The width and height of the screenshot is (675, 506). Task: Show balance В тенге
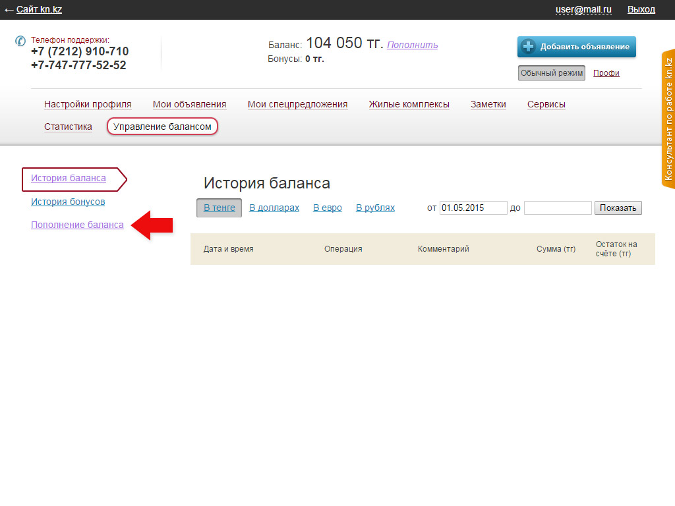tap(219, 208)
